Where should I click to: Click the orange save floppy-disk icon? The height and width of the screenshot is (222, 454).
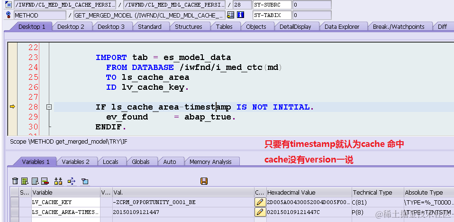(204, 181)
